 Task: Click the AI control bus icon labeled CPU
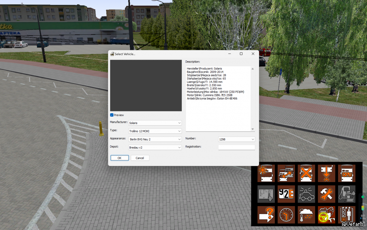coord(347,173)
